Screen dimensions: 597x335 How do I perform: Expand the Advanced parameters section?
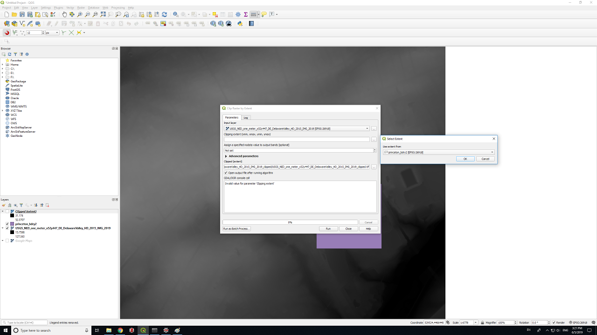coord(226,156)
